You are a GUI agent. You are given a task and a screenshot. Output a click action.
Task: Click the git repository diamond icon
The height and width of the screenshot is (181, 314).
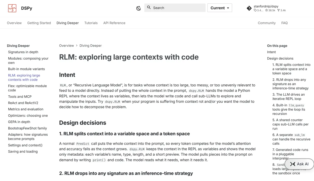point(249,8)
